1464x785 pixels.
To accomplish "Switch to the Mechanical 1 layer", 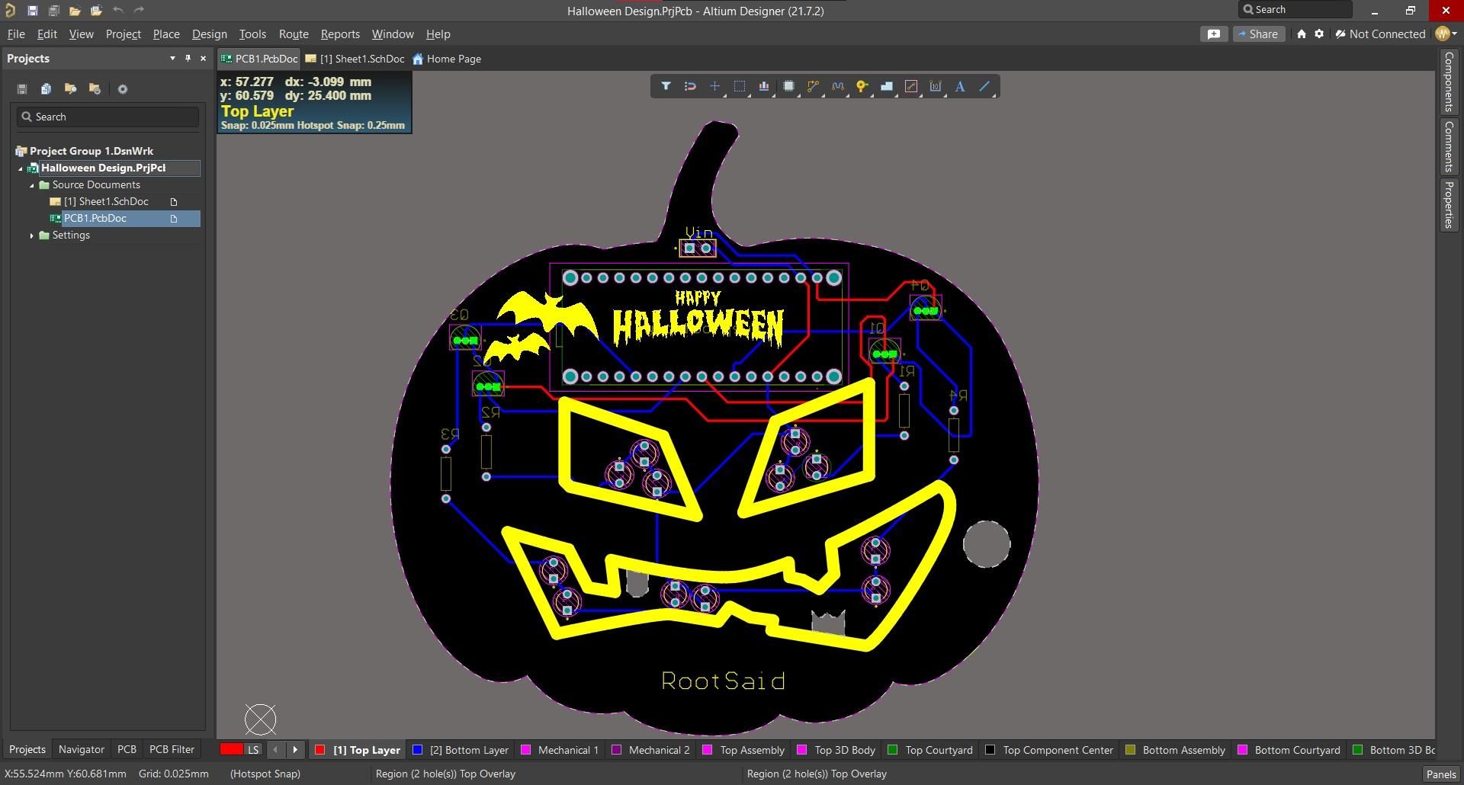I will pos(560,750).
